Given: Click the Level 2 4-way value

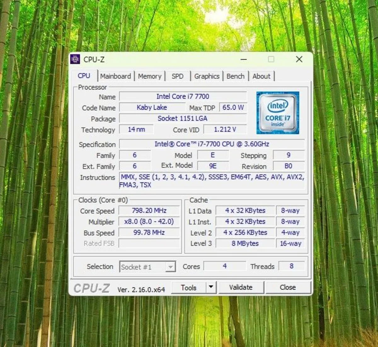Looking at the screenshot, I should pos(290,232).
